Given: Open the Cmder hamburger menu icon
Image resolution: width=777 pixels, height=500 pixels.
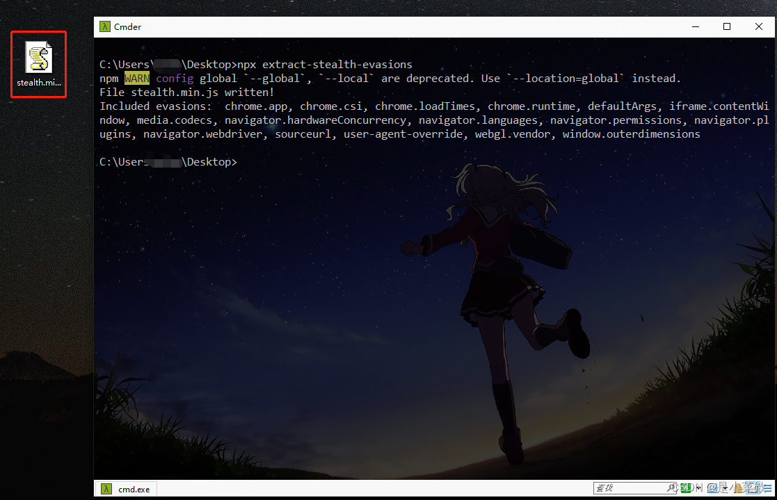Looking at the screenshot, I should pos(767,488).
